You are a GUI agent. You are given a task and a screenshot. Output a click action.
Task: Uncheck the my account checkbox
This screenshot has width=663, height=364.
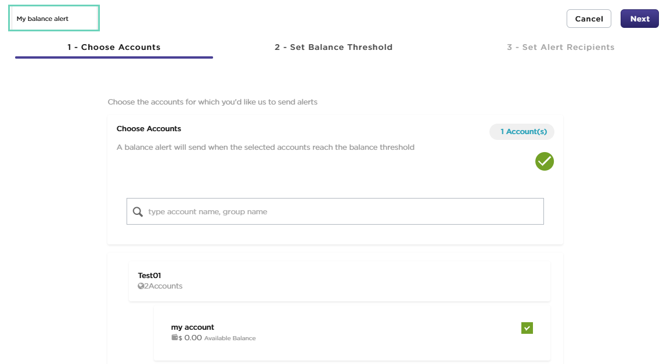point(527,328)
